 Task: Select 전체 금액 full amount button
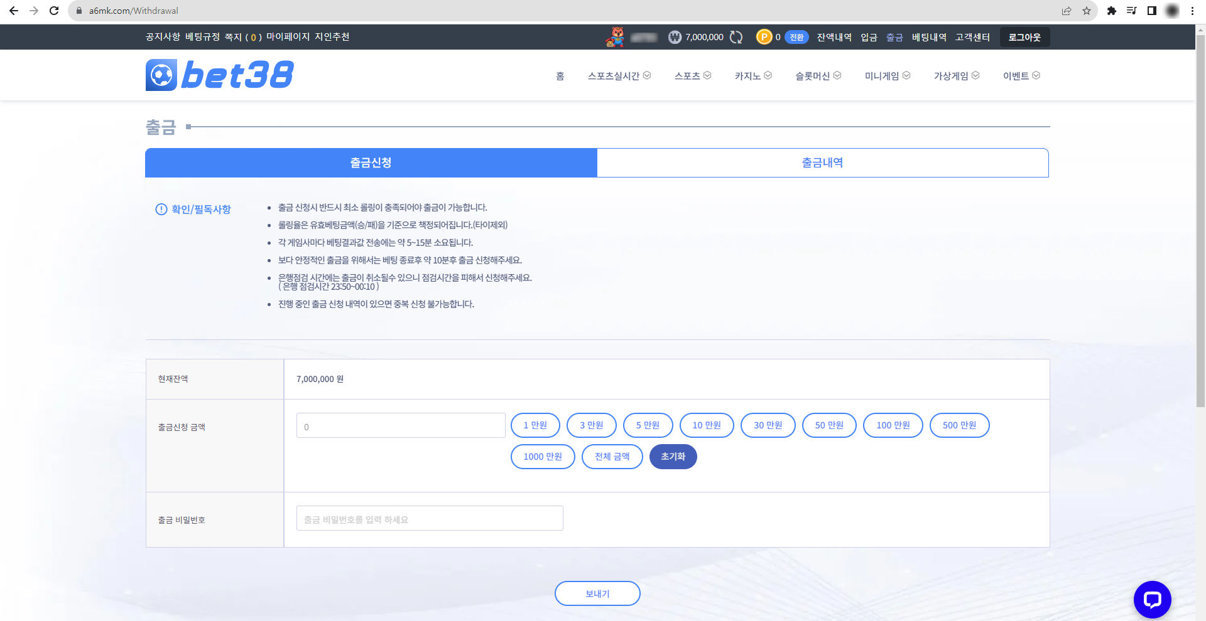click(x=612, y=457)
